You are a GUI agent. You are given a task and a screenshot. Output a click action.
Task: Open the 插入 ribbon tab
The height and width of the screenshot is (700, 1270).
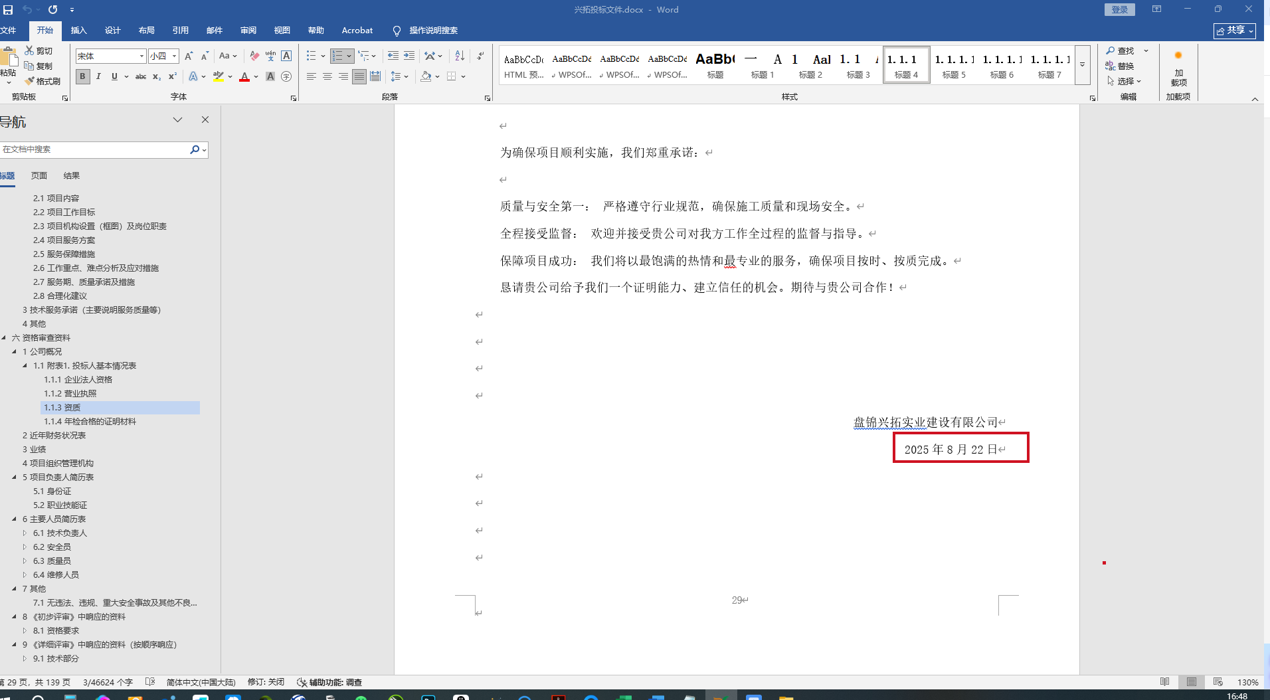(x=78, y=31)
